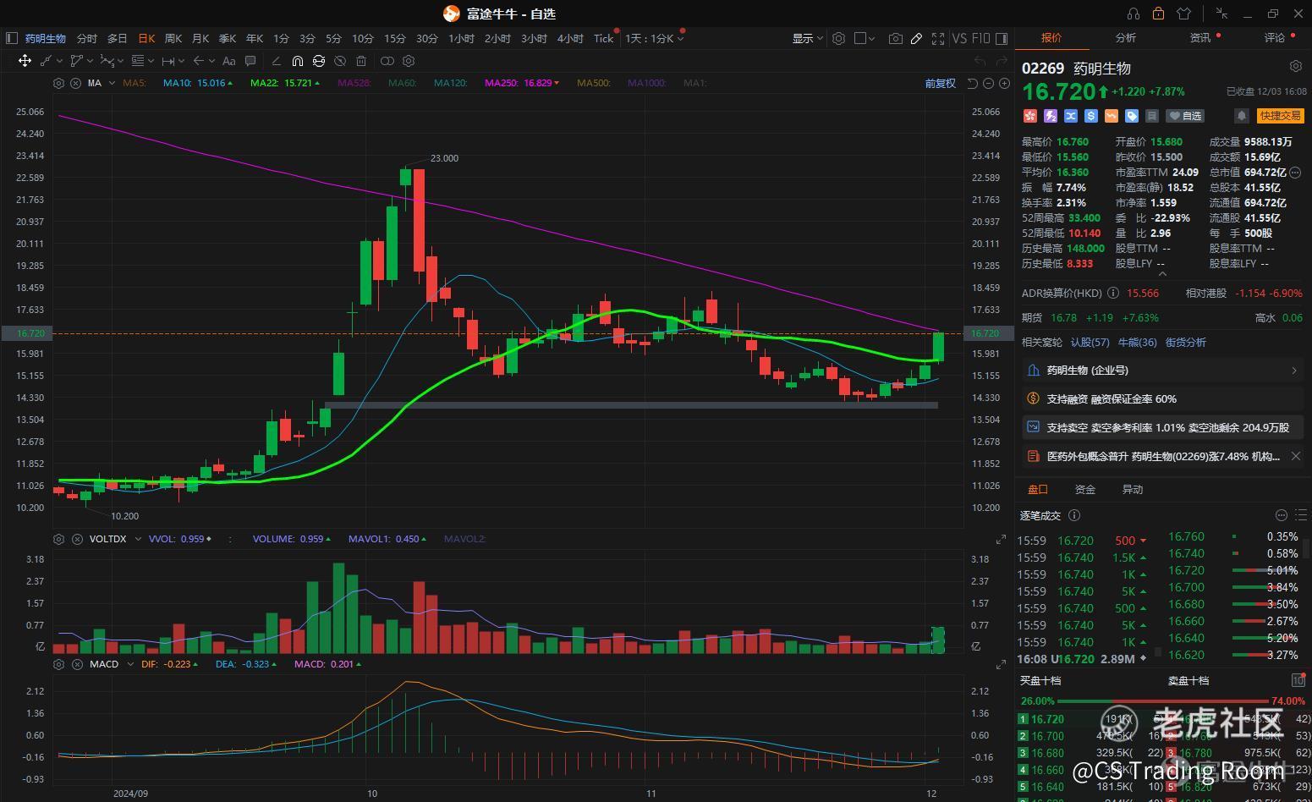The height and width of the screenshot is (802, 1312).
Task: Expand the 1天:1分K interval dropdown
Action: pyautogui.click(x=655, y=38)
